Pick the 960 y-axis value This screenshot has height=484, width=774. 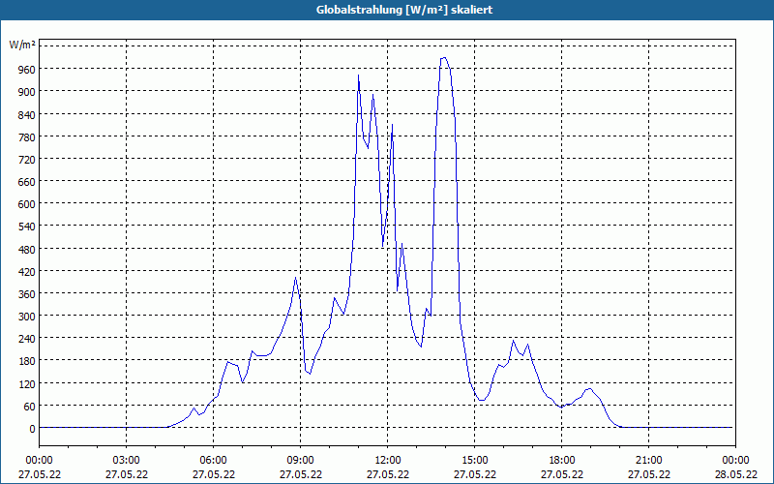click(x=27, y=70)
